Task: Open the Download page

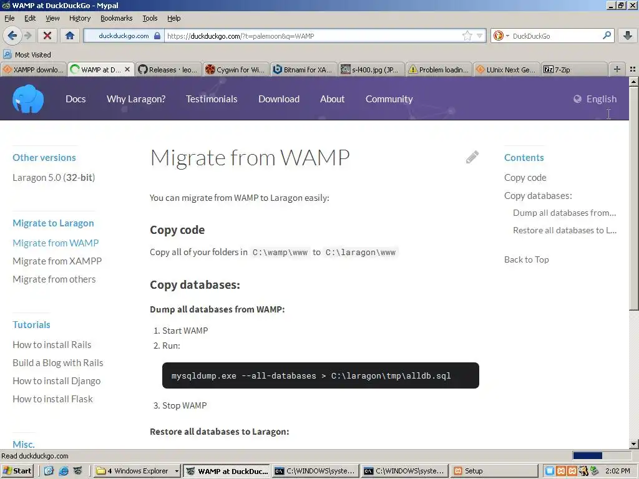Action: tap(279, 99)
